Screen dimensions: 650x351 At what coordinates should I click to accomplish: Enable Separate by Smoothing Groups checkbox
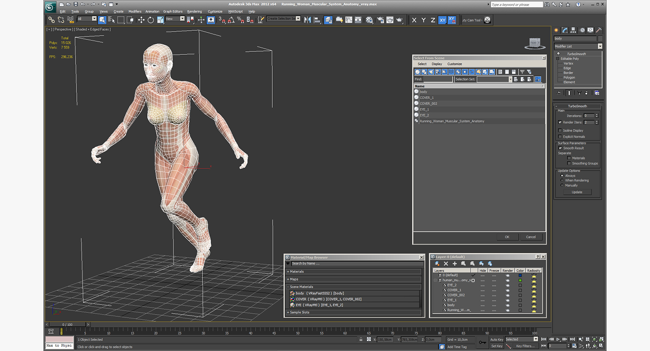tap(569, 163)
